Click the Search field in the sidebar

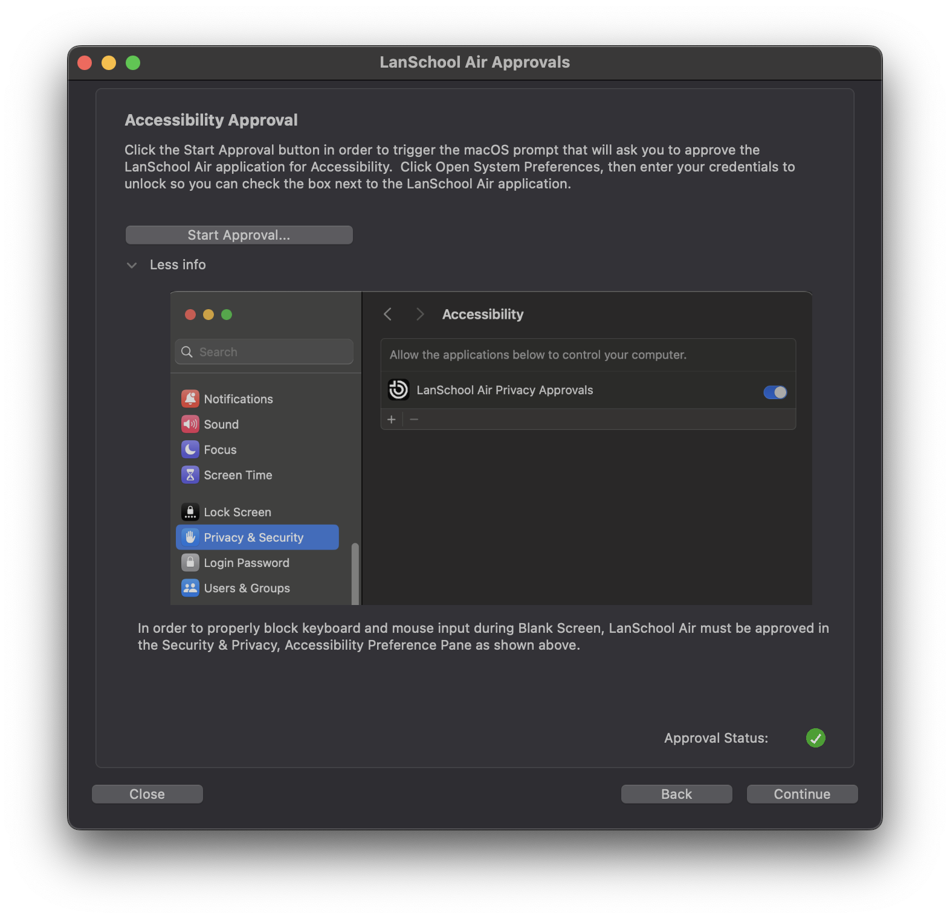coord(264,351)
